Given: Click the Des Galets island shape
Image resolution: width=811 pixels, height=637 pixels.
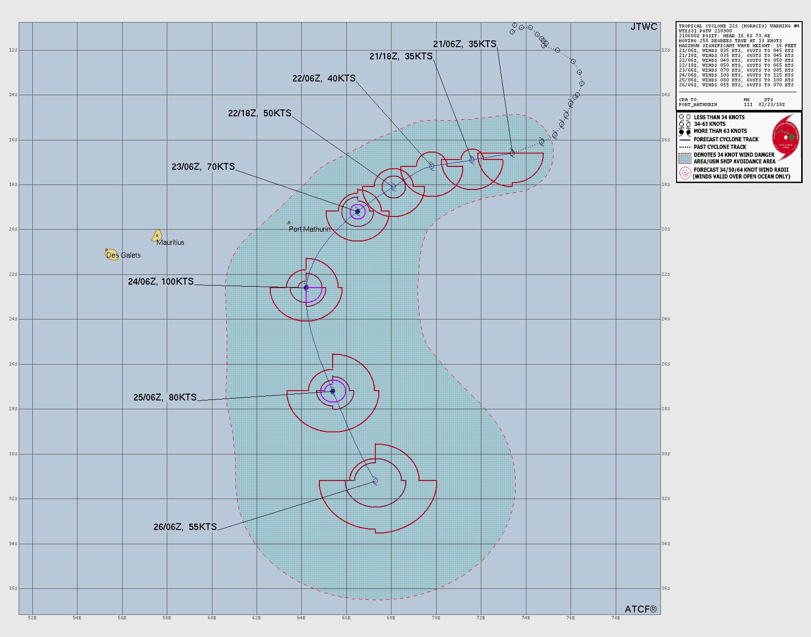Looking at the screenshot, I should click(112, 254).
